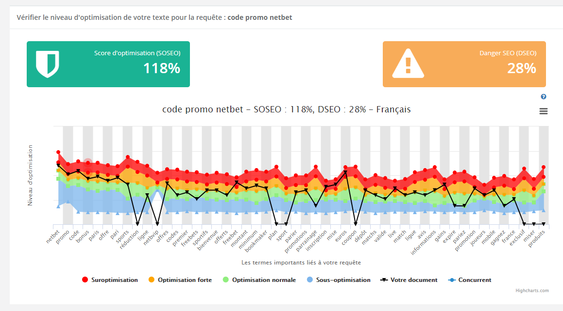Click the warning triangle in Danger SEO card

(x=408, y=64)
